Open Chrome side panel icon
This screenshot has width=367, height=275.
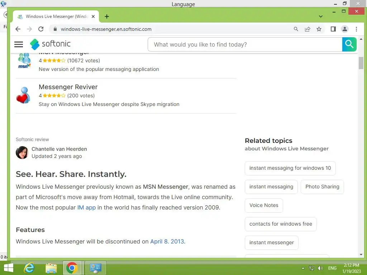coord(333,29)
